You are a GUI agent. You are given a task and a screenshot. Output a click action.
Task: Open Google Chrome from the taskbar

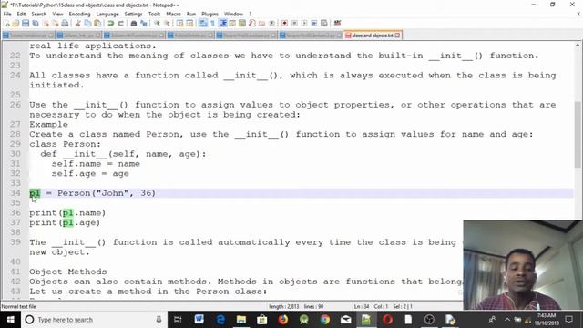(x=325, y=320)
